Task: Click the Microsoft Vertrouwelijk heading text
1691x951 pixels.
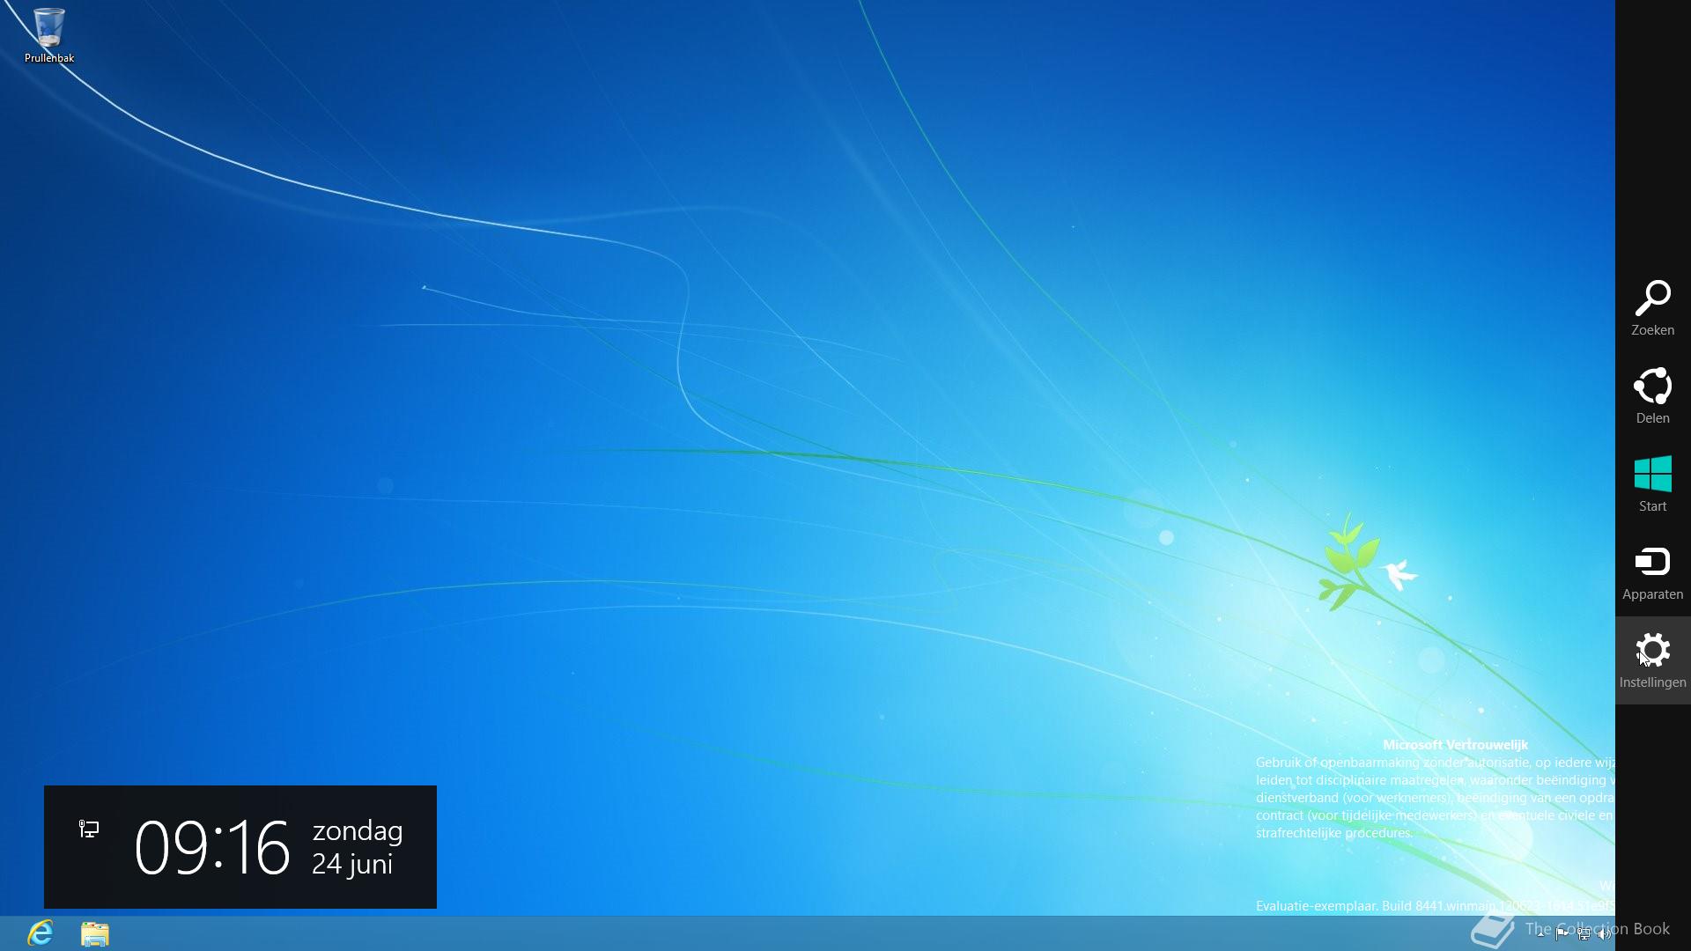Action: coord(1455,744)
